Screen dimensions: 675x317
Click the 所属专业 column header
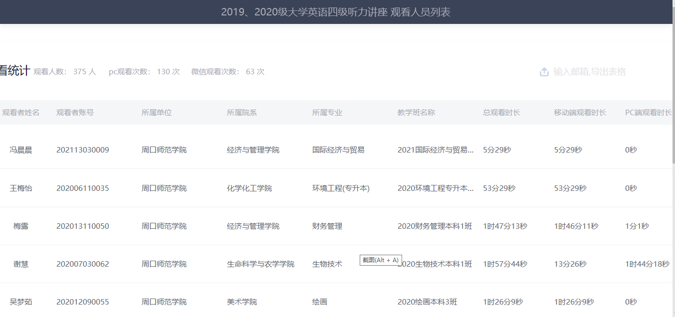tap(327, 113)
